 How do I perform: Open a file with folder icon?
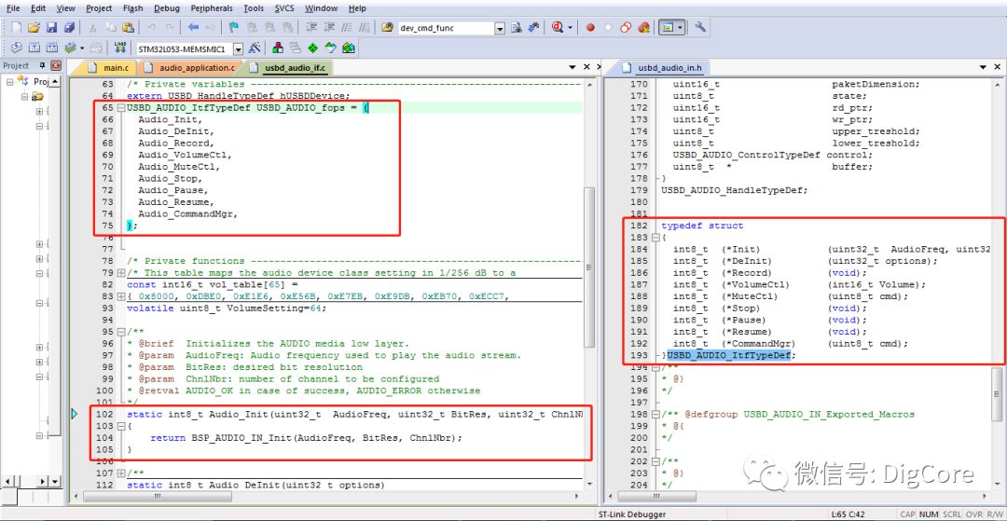(x=34, y=28)
